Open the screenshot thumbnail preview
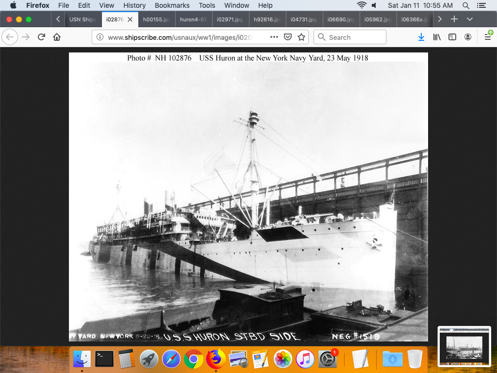This screenshot has height=373, width=497. point(464,346)
